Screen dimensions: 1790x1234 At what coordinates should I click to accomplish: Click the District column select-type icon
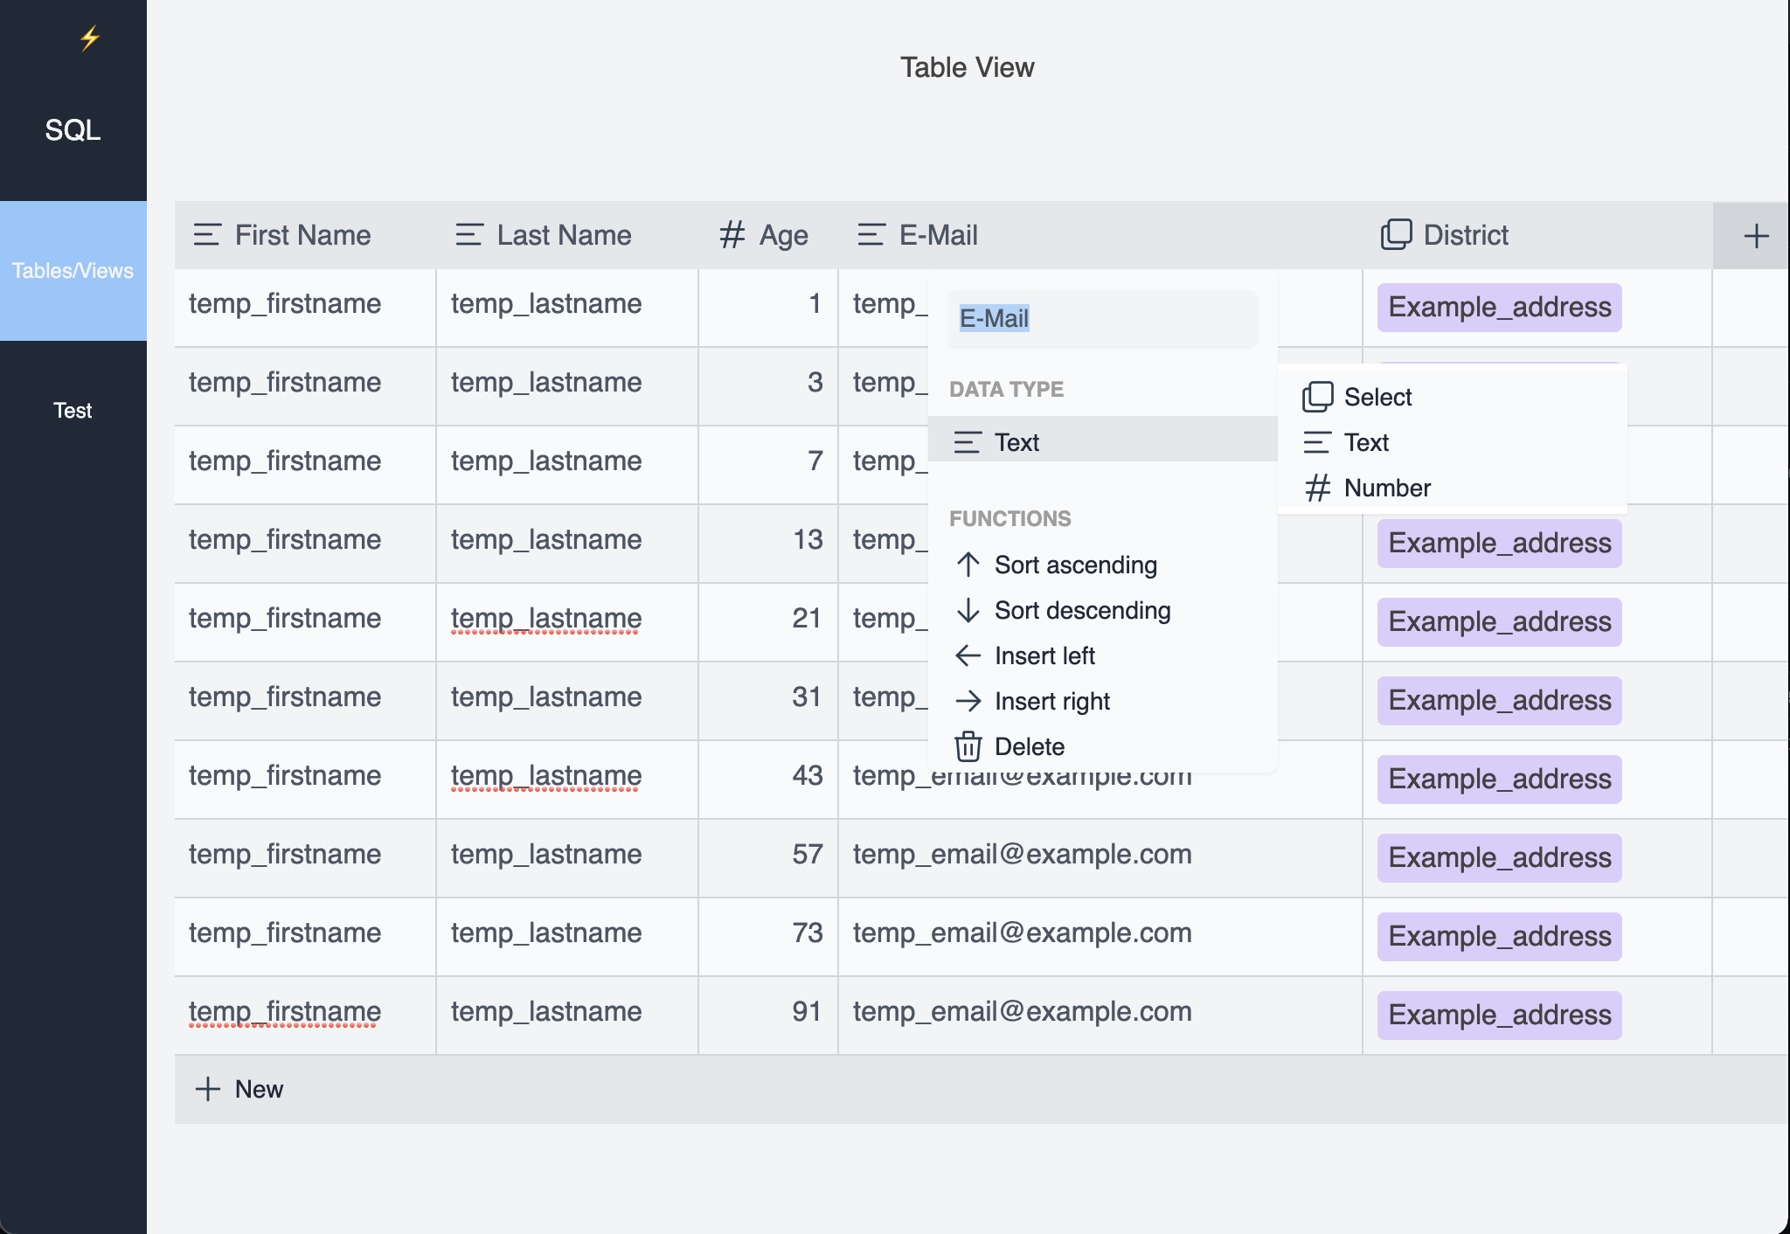pos(1396,235)
